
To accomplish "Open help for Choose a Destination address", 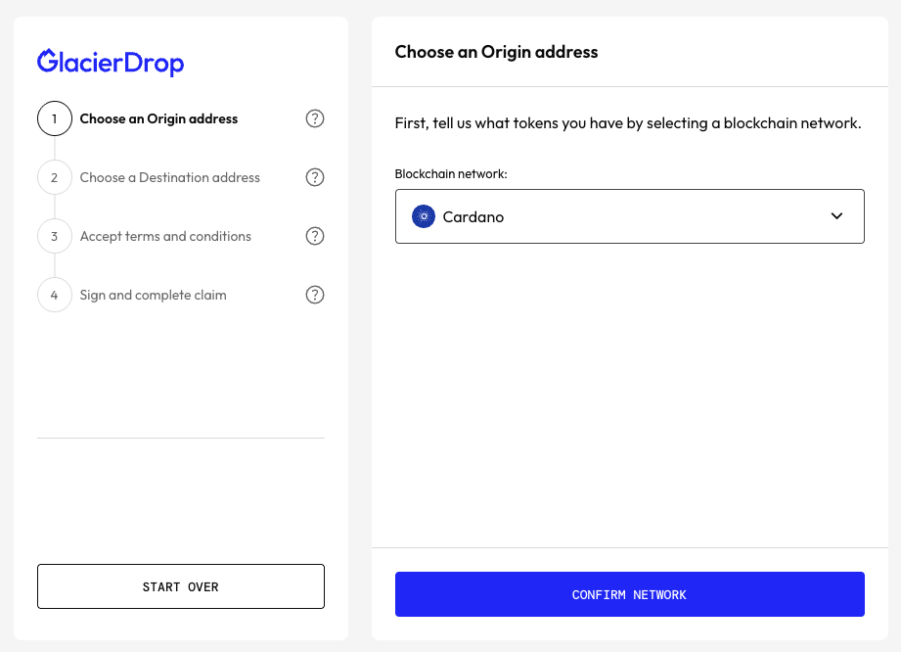I will point(315,177).
